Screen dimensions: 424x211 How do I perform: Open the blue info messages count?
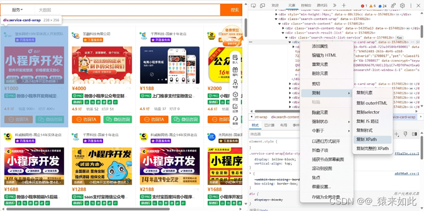click(x=382, y=6)
